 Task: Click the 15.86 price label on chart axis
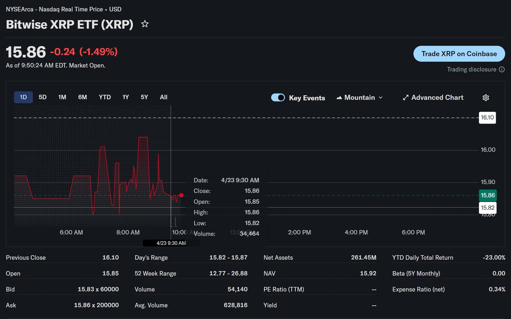487,195
